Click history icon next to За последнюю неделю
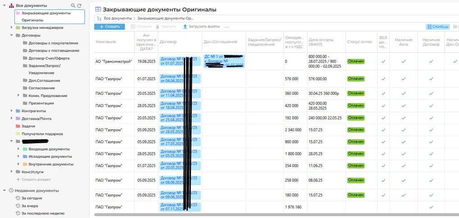This screenshot has width=459, height=218. click(x=18, y=213)
